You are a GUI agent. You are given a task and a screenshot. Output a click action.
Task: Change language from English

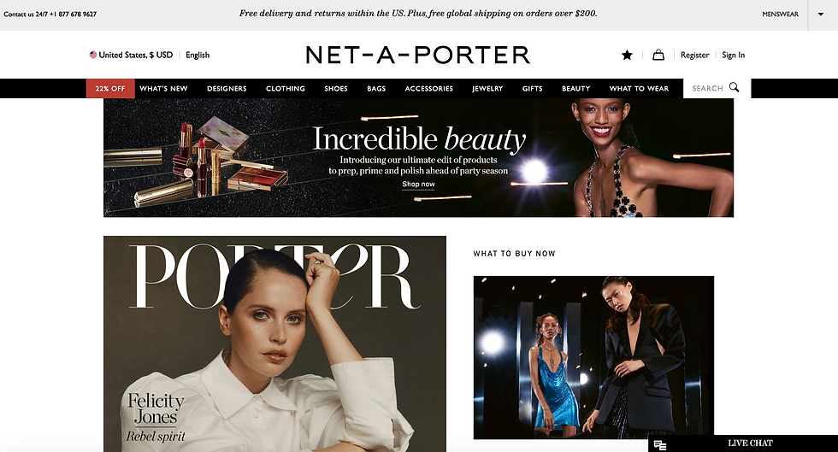(x=198, y=55)
